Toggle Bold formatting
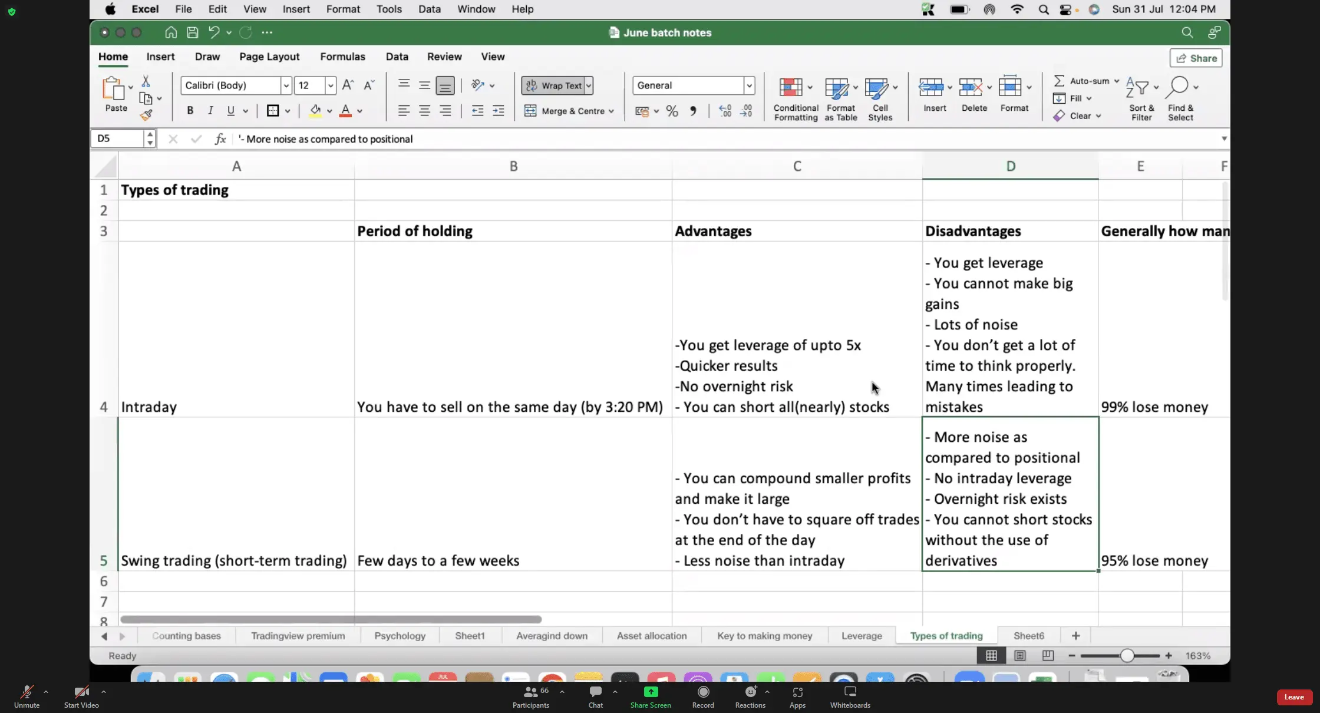Image resolution: width=1320 pixels, height=713 pixels. [190, 111]
